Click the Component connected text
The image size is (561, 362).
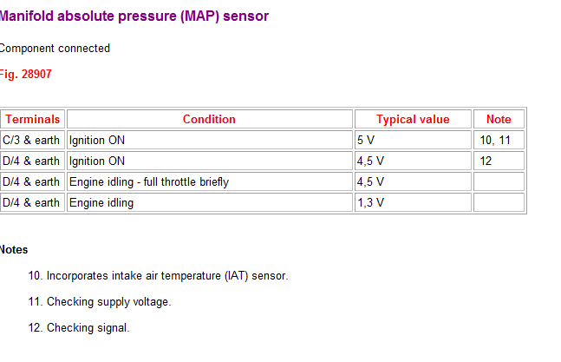[55, 49]
